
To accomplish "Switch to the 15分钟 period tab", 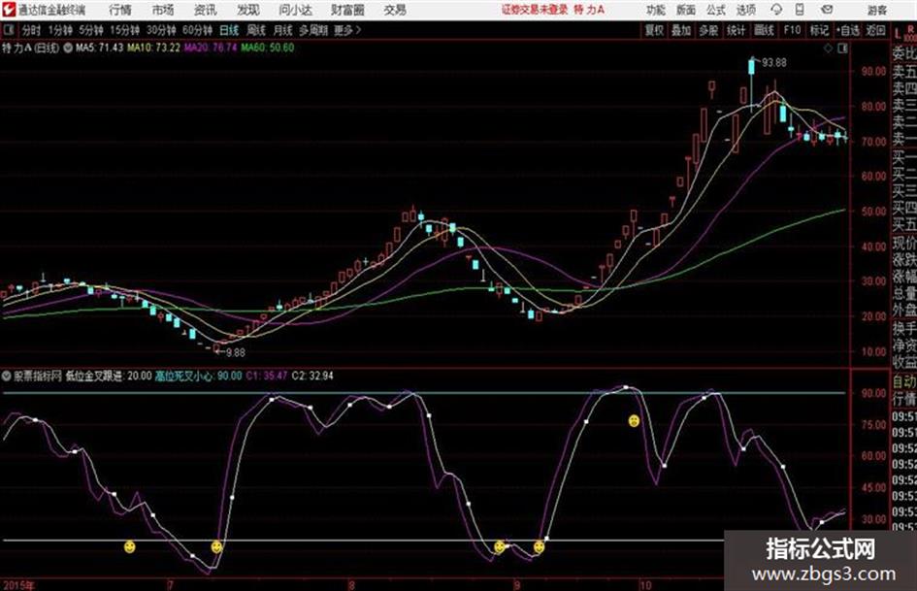I will pyautogui.click(x=125, y=30).
